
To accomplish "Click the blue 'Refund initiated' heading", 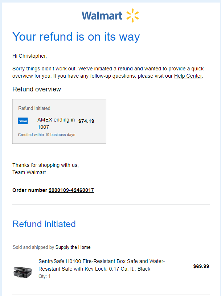I will pyautogui.click(x=44, y=224).
